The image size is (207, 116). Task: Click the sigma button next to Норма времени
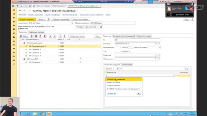(x=131, y=48)
